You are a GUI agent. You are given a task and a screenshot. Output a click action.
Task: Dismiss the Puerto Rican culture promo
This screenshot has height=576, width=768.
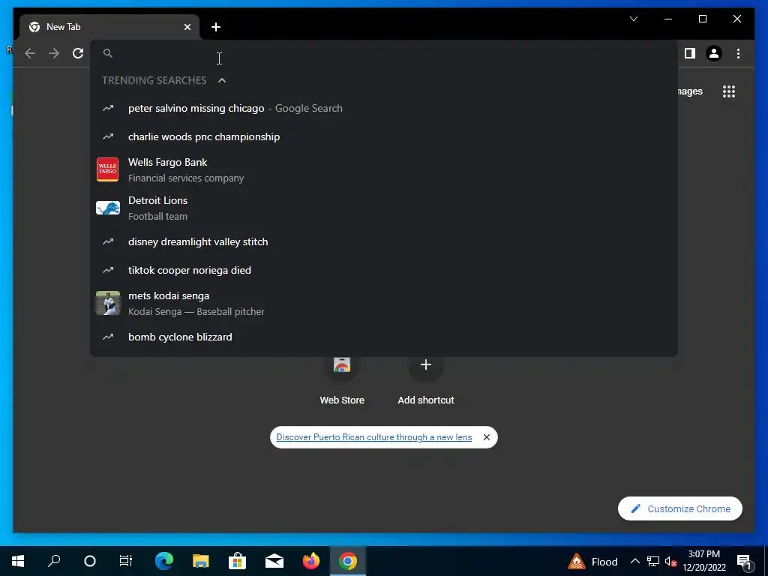486,437
